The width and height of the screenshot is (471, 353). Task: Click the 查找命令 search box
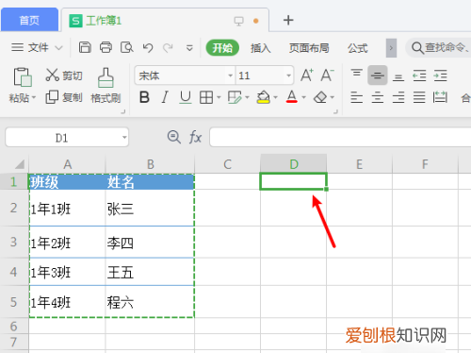[438, 48]
